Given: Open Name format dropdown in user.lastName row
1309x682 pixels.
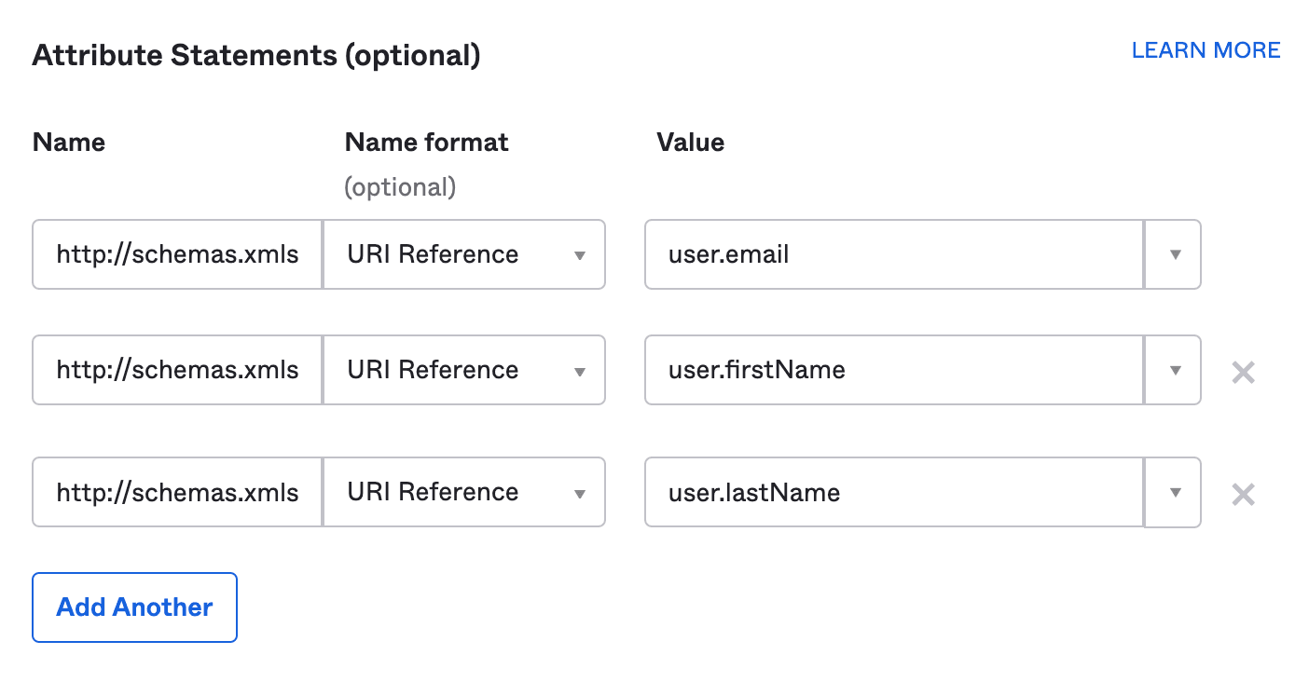Looking at the screenshot, I should point(464,492).
